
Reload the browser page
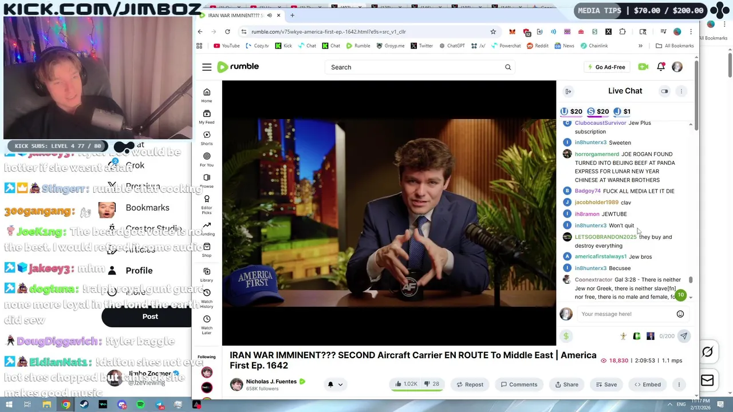point(227,31)
